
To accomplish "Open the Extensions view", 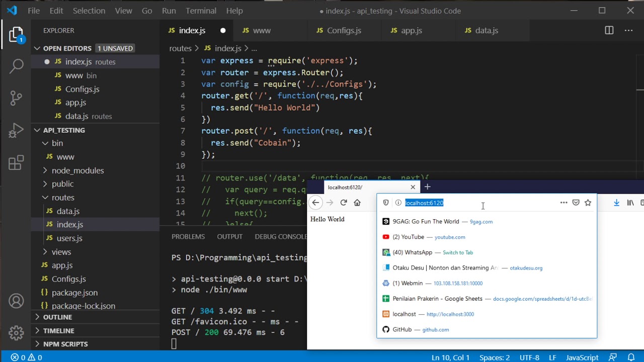I will pyautogui.click(x=16, y=162).
